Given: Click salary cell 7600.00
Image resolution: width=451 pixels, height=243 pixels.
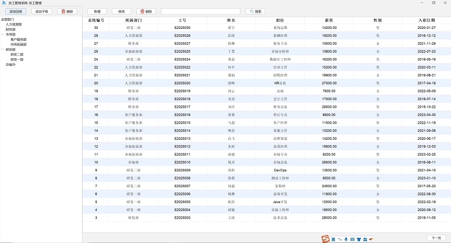Looking at the screenshot, I should (329, 91).
